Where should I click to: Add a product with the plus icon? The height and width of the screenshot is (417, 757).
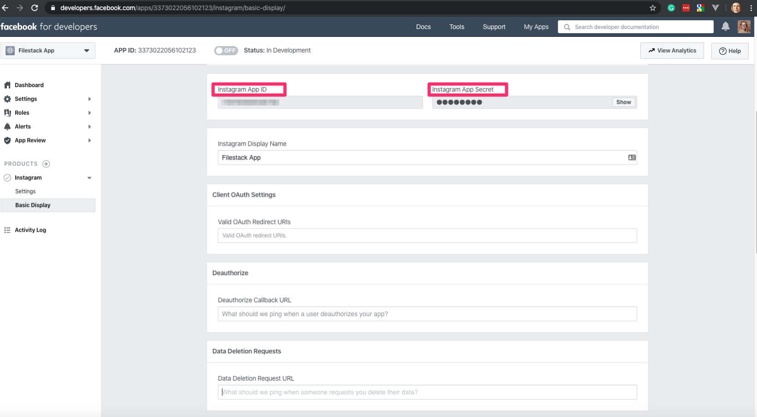(46, 164)
